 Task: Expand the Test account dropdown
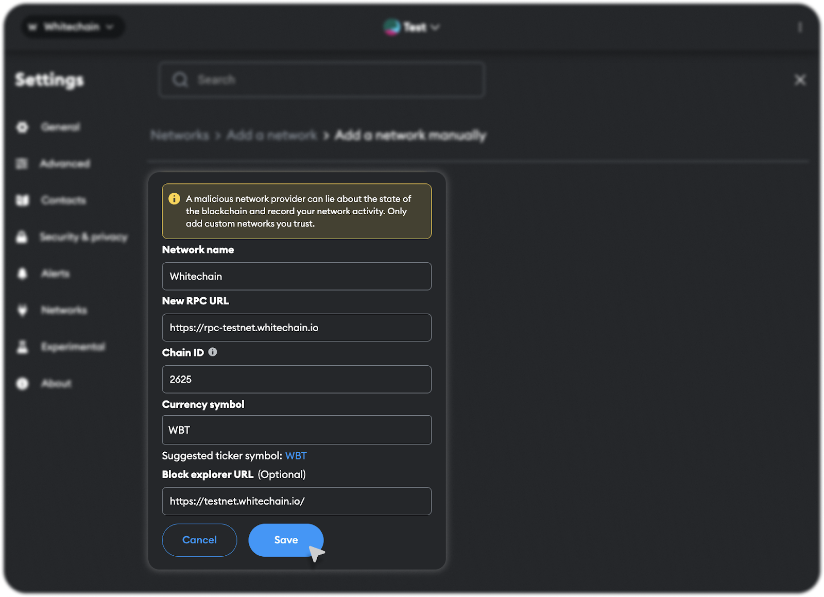412,27
